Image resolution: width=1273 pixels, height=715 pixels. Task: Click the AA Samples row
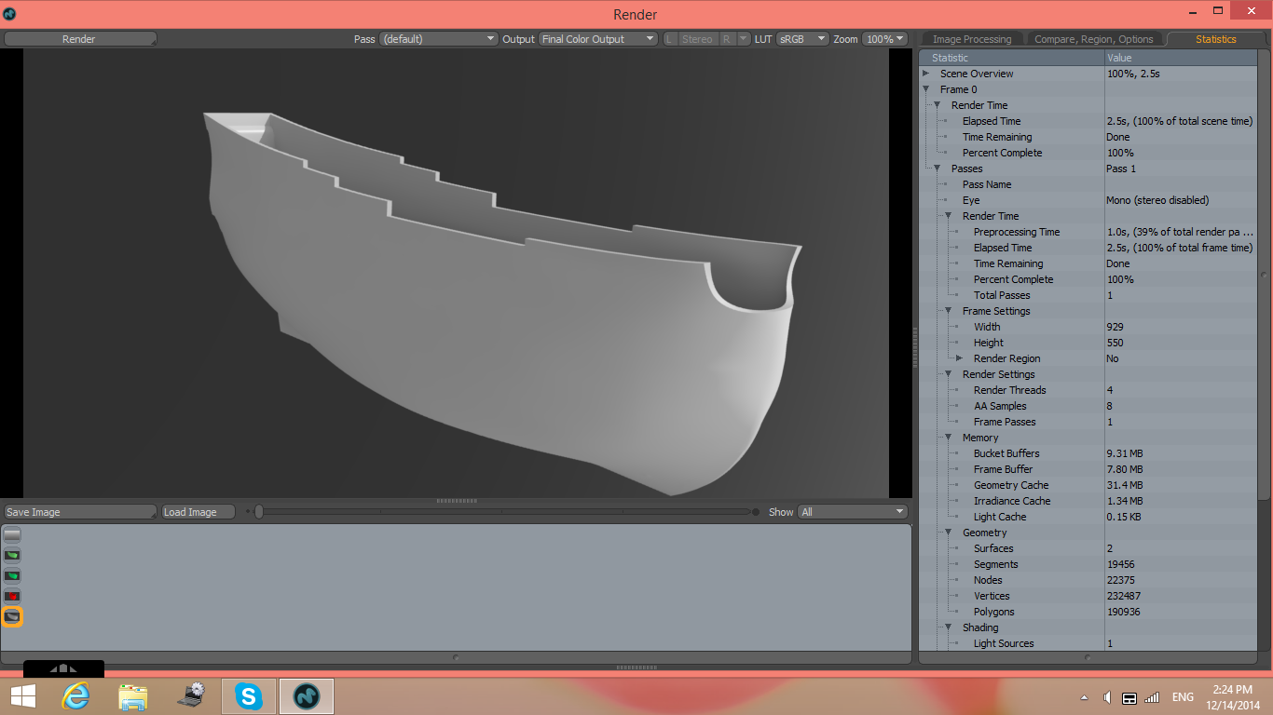pos(1088,406)
